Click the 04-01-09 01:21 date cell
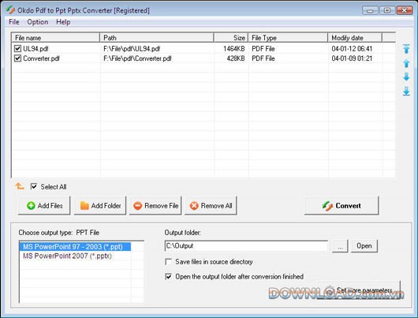Image resolution: width=418 pixels, height=318 pixels. coord(352,58)
